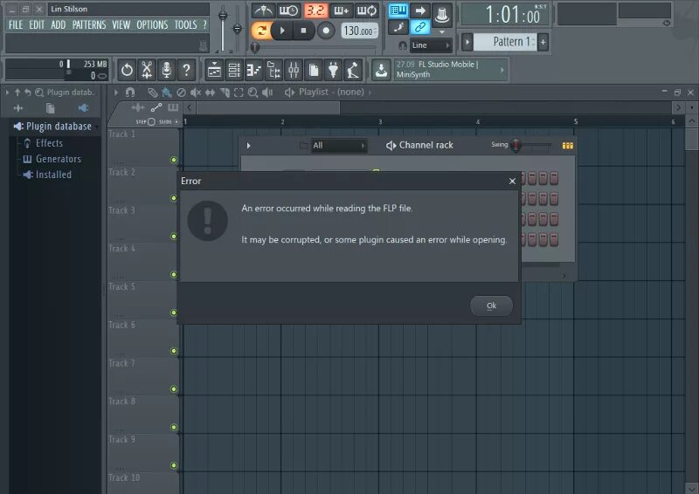The image size is (699, 494).
Task: Click the project files pages icon
Action: click(314, 70)
